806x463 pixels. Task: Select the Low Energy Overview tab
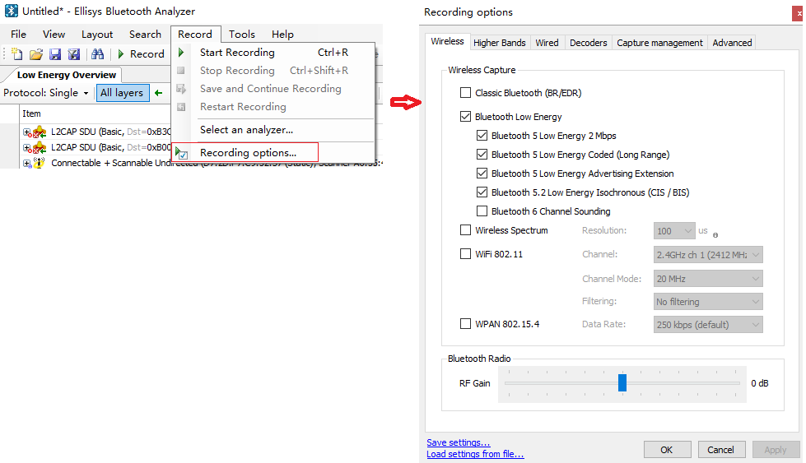pos(67,75)
